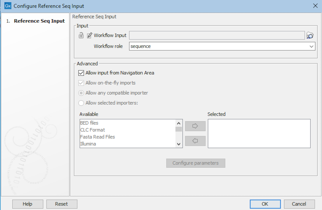Image resolution: width=322 pixels, height=210 pixels.
Task: Close the Configure Reference Seq Input dialog
Action: tap(315, 6)
